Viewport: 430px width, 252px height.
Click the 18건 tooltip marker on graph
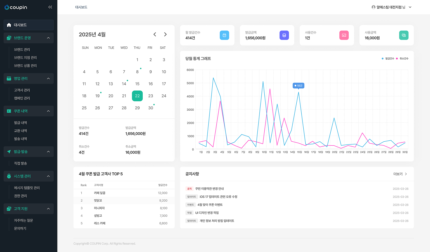tap(298, 86)
